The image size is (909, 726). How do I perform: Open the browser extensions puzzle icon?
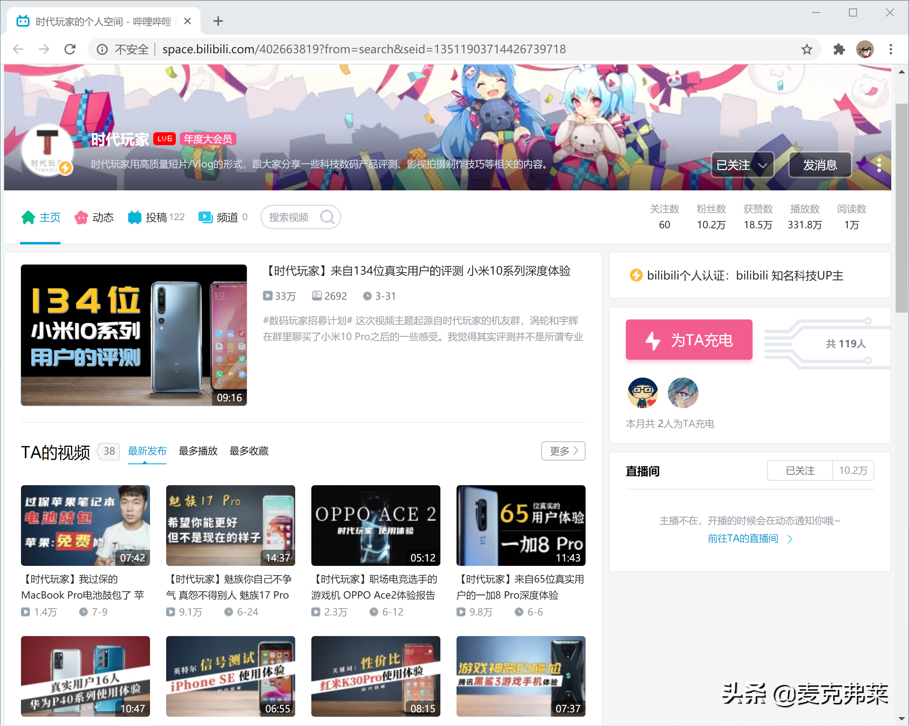(839, 49)
